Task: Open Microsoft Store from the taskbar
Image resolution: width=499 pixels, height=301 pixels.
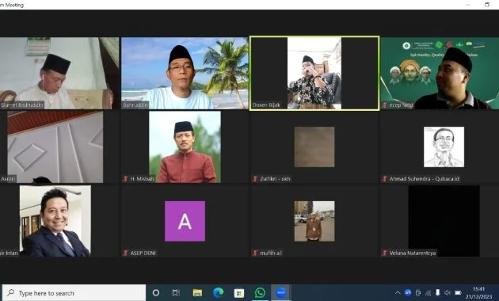Action: click(x=239, y=293)
